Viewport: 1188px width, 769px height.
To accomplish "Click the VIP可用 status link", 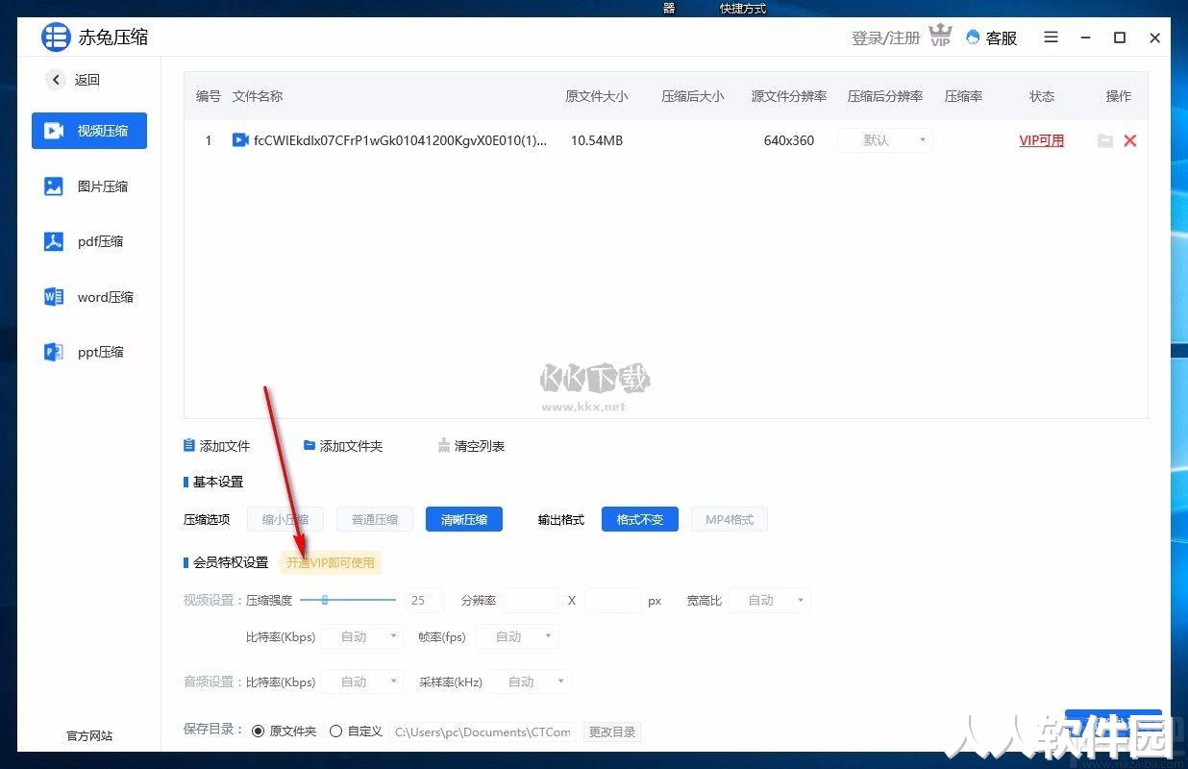I will tap(1042, 140).
